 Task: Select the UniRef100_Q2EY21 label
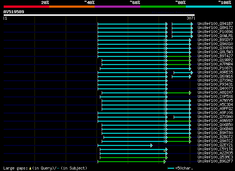click(x=215, y=145)
